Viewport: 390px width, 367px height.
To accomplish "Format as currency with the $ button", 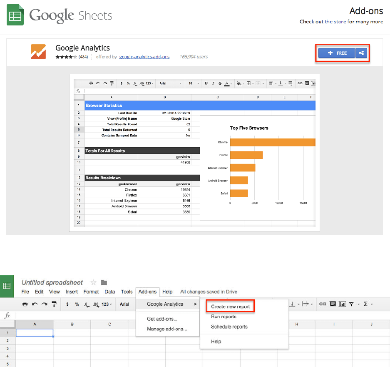I will click(67, 304).
